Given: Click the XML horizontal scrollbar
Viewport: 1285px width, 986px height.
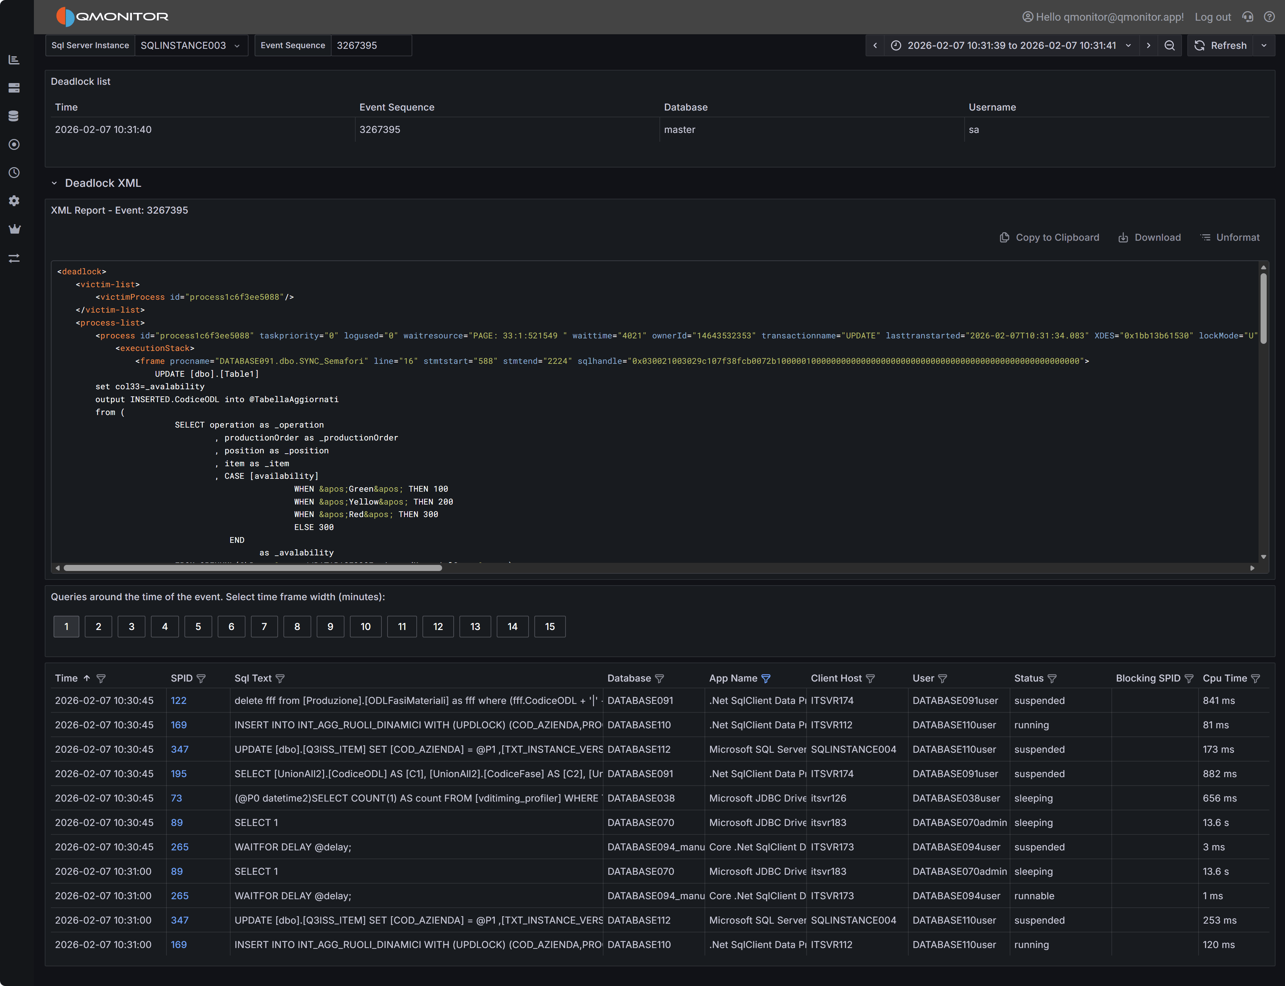Looking at the screenshot, I should tap(252, 568).
